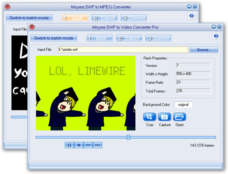This screenshot has height=174, width=228.
Task: Open help in SWF to MPEG window
Action: click(x=192, y=16)
